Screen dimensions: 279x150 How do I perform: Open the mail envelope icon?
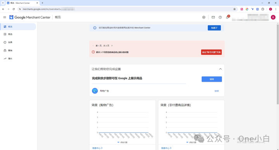(213, 17)
